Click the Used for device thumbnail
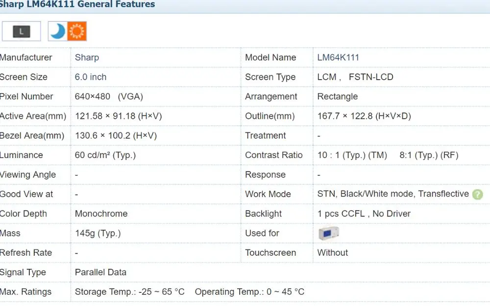Screen dimensions: 490x306 pyautogui.click(x=328, y=233)
